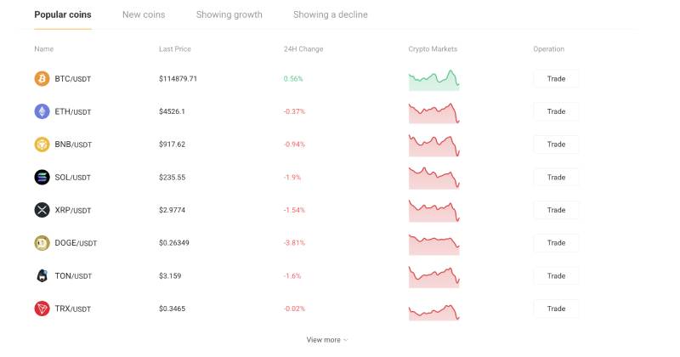Screen dimensions: 680x357
Task: Select the Showing a decline tab
Action: point(330,15)
